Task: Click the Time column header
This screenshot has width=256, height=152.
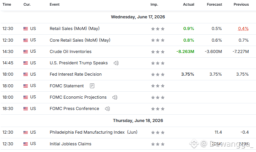Action: coord(7,4)
